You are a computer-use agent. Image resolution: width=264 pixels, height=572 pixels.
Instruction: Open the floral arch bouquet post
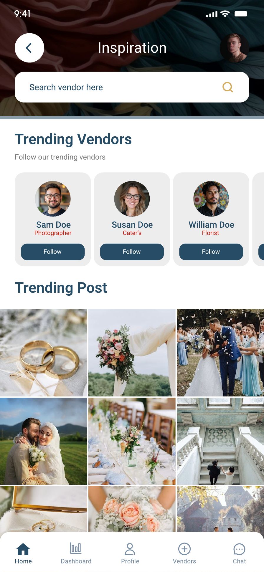[132, 353]
